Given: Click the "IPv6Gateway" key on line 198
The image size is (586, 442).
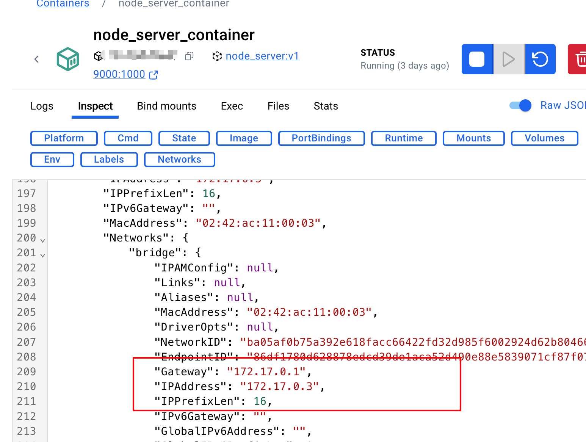Looking at the screenshot, I should point(146,208).
